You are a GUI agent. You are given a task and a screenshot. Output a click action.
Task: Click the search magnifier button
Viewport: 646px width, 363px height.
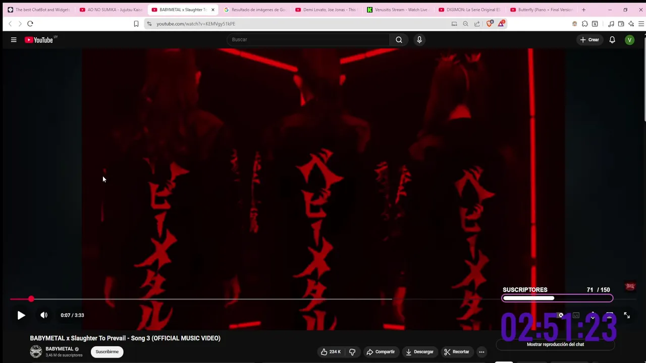pos(399,40)
